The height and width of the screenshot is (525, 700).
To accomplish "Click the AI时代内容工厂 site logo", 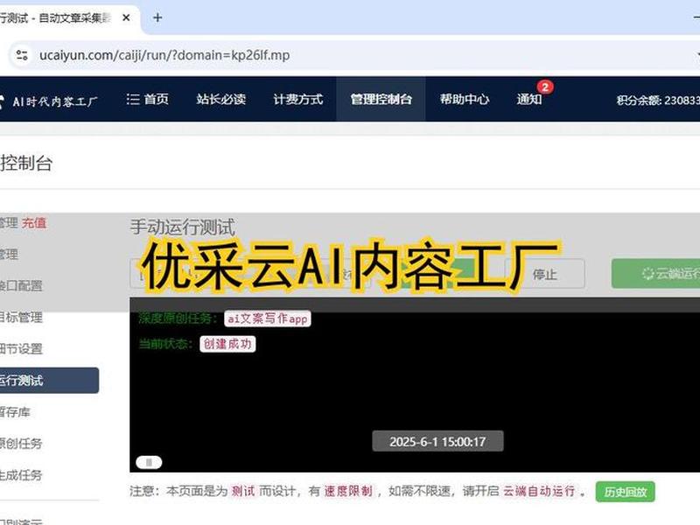I will (x=49, y=101).
